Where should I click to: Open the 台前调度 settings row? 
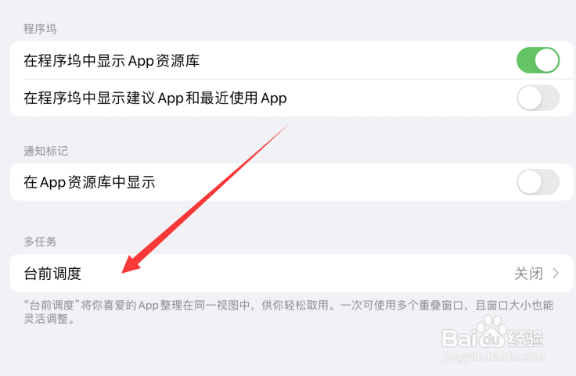(x=291, y=274)
